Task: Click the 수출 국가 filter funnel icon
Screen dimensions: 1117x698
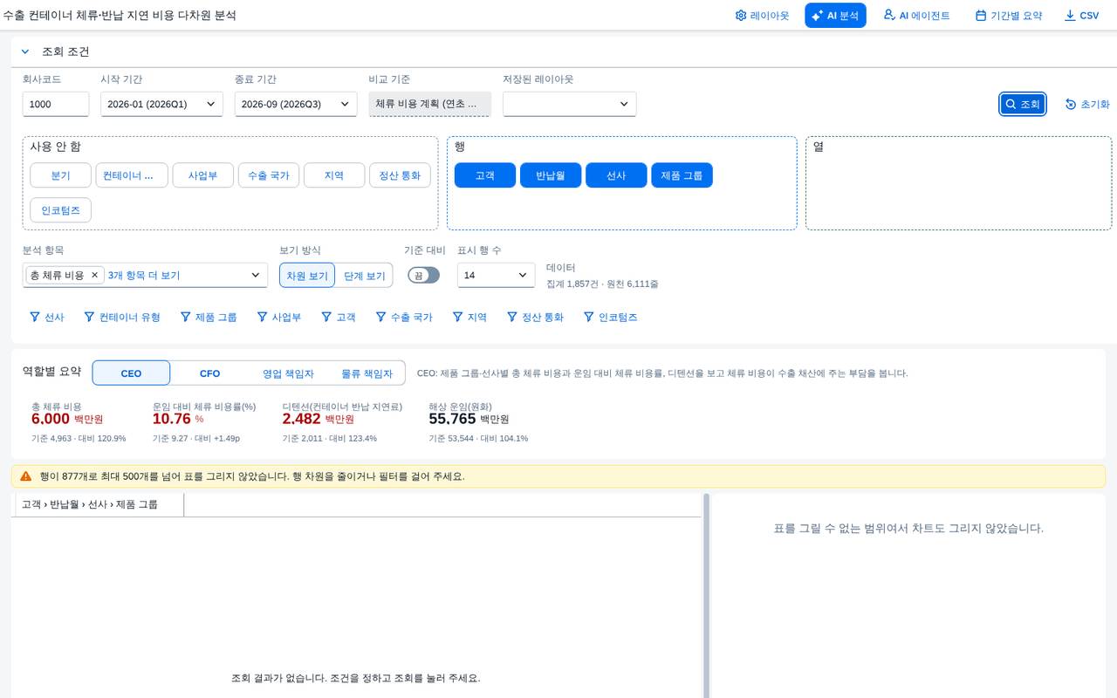Action: [x=380, y=317]
